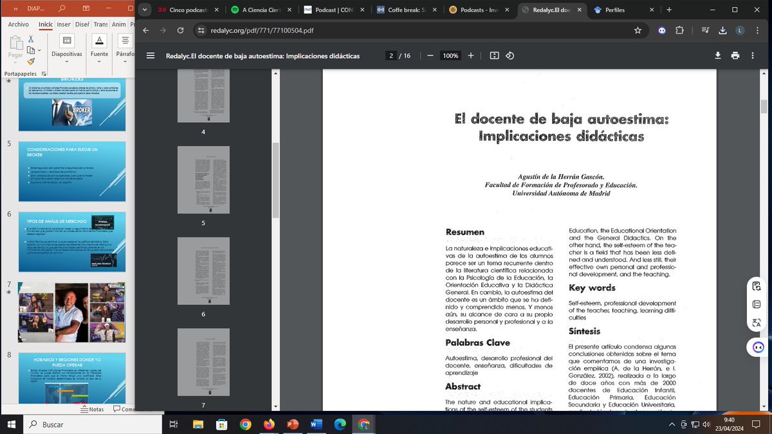Open Copy options dropdown arrow in PowerPoint
Screen dimensions: 772x434
[x=38, y=50]
